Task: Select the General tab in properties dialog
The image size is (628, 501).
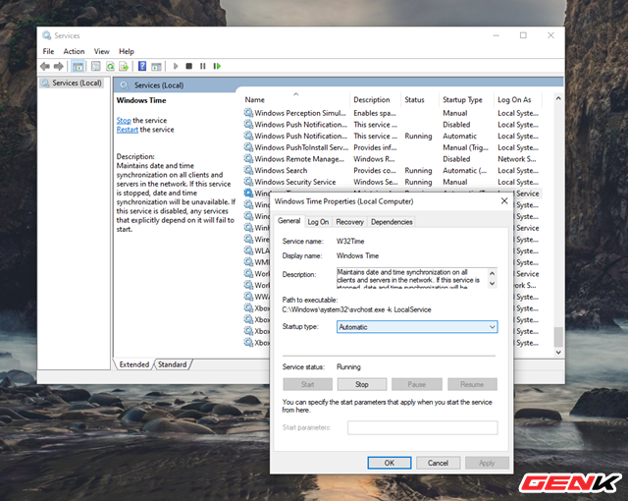Action: coord(288,221)
